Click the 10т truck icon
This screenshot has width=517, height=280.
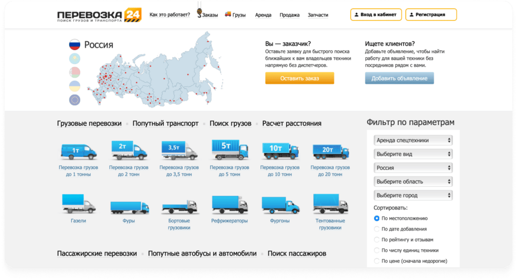point(280,151)
